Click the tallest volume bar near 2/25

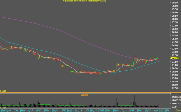134,101
